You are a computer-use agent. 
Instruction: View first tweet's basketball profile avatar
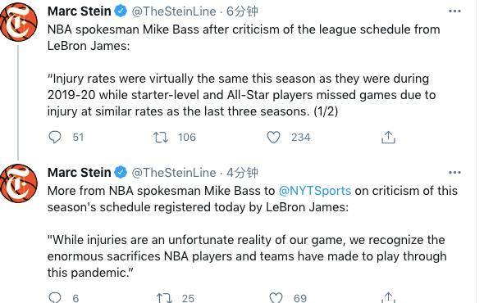pyautogui.click(x=19, y=21)
